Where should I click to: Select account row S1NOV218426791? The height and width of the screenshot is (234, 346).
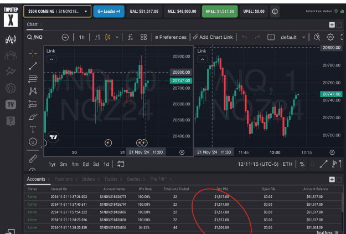[183, 205]
